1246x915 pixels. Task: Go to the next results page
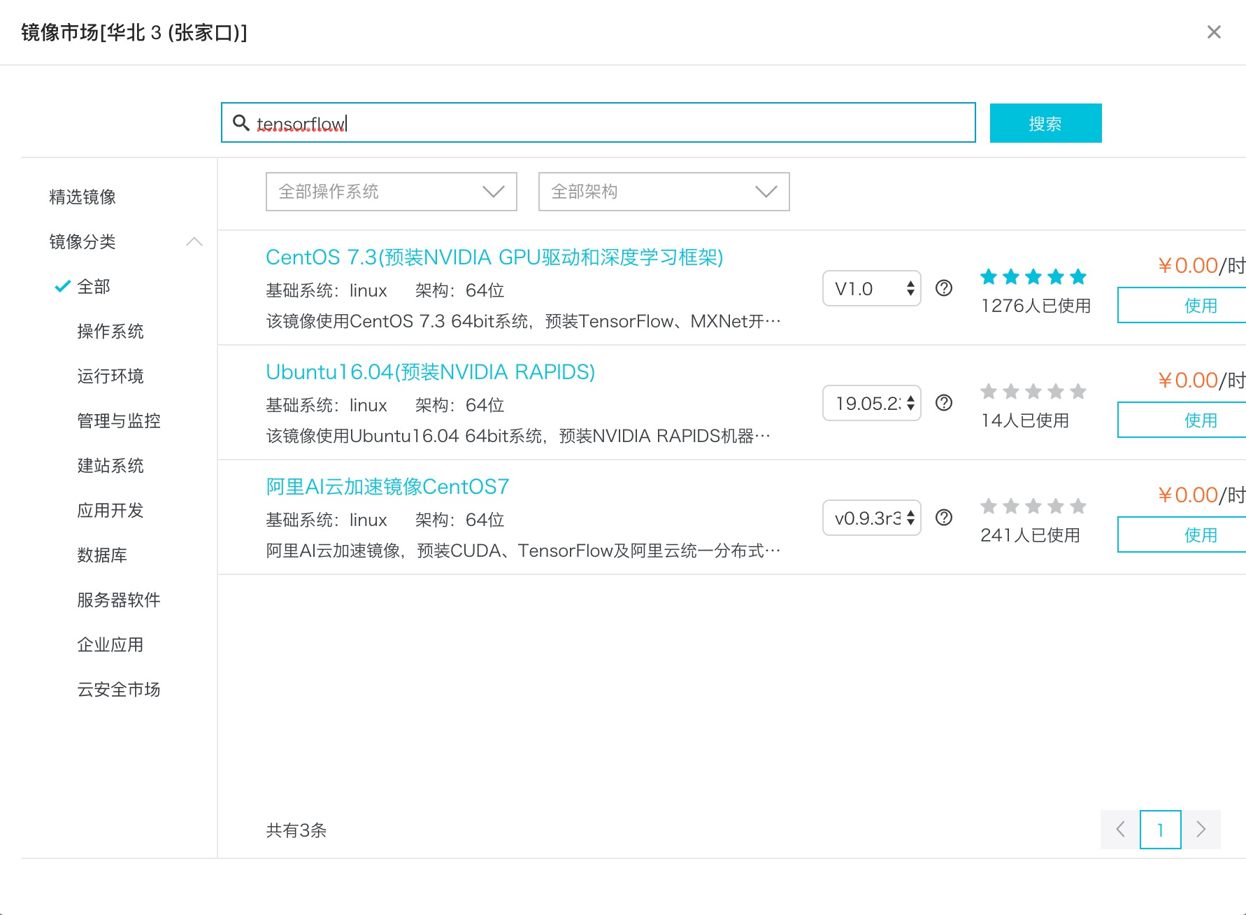pyautogui.click(x=1201, y=830)
